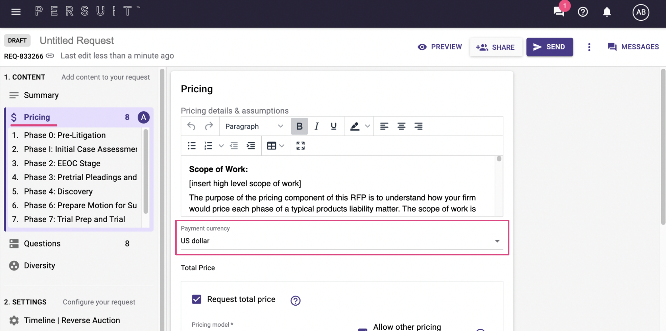The width and height of the screenshot is (666, 331).
Task: Open the help question mark icon in header
Action: click(x=583, y=12)
